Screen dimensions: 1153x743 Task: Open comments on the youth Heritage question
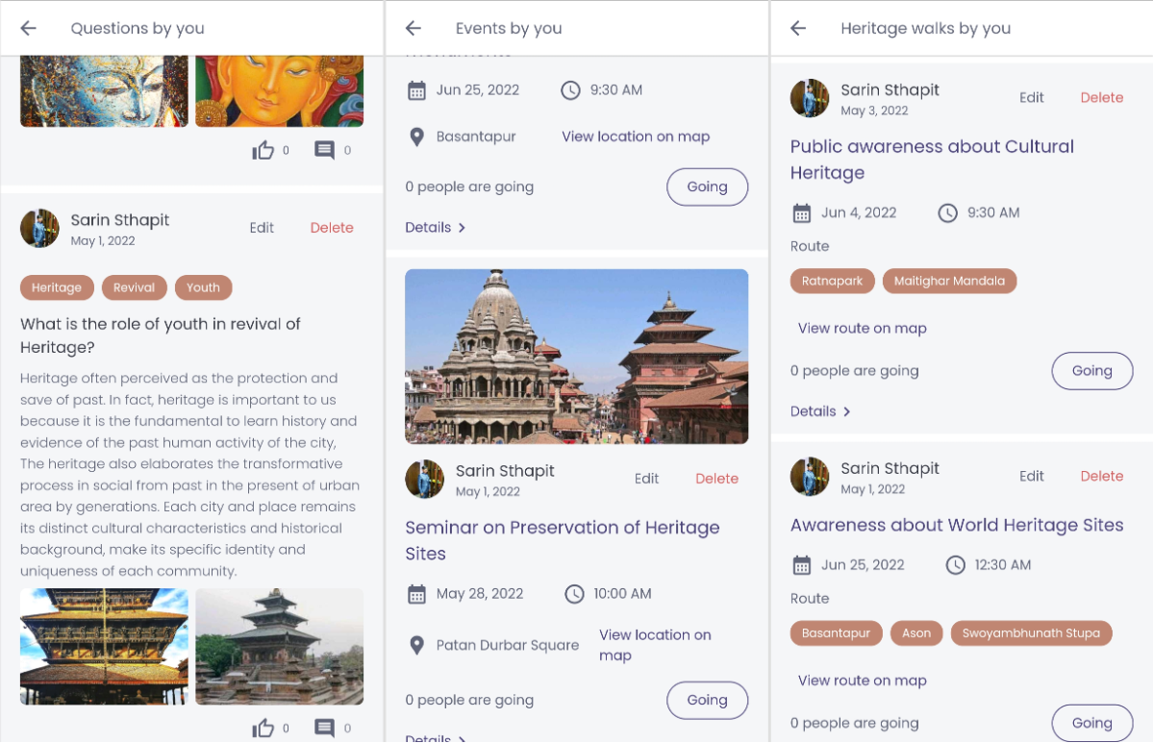pos(325,727)
